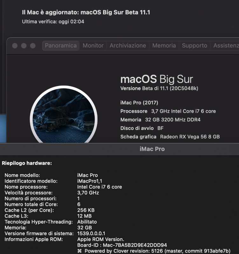Click 'Ultima verifica: oggi 02:04' text

tap(53, 22)
